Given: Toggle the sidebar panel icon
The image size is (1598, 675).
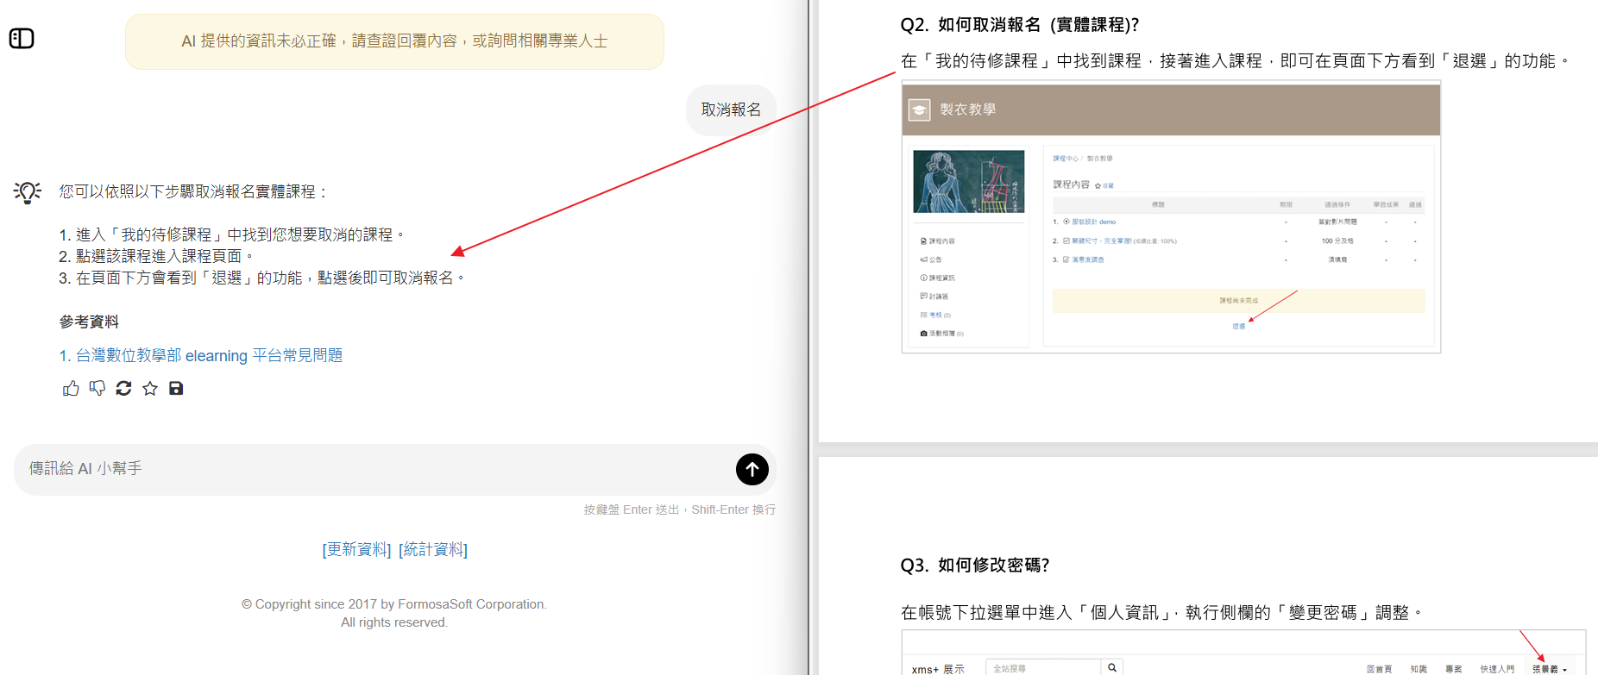Looking at the screenshot, I should point(22,39).
